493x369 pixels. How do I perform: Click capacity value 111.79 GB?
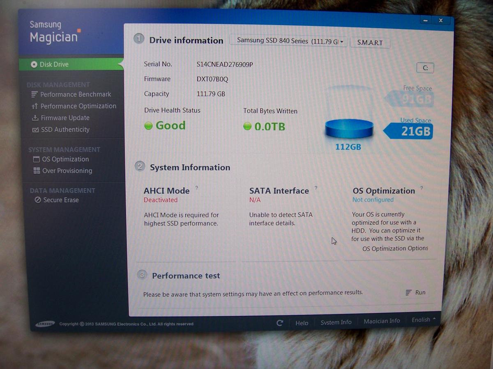click(211, 94)
